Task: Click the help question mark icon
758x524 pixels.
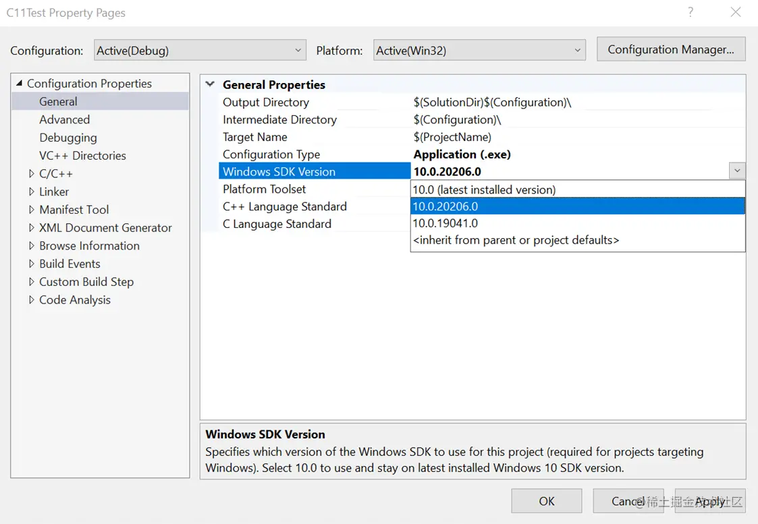Action: coord(691,12)
